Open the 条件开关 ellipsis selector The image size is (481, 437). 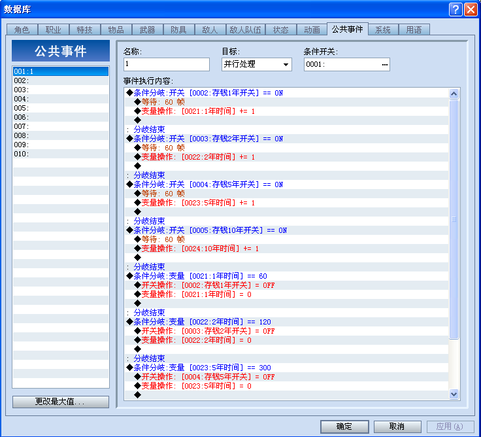[385, 65]
